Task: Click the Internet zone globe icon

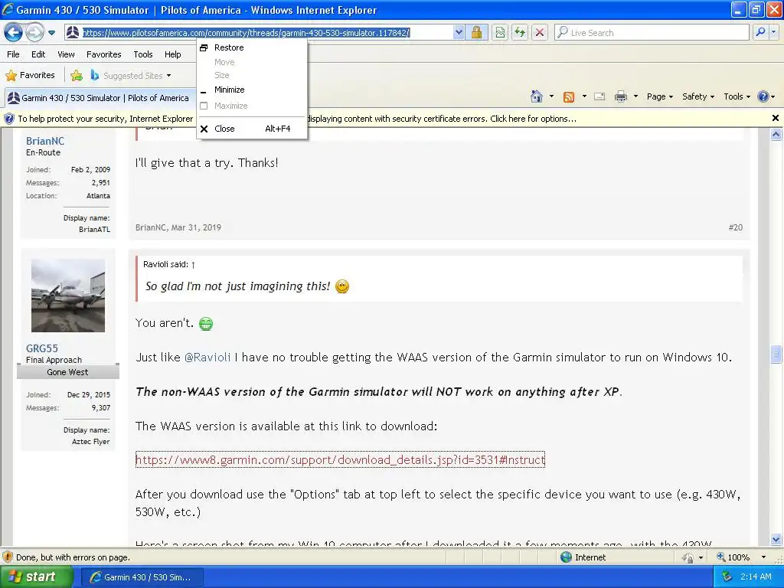Action: click(566, 557)
